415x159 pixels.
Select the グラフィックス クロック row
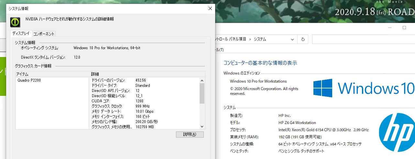145,106
